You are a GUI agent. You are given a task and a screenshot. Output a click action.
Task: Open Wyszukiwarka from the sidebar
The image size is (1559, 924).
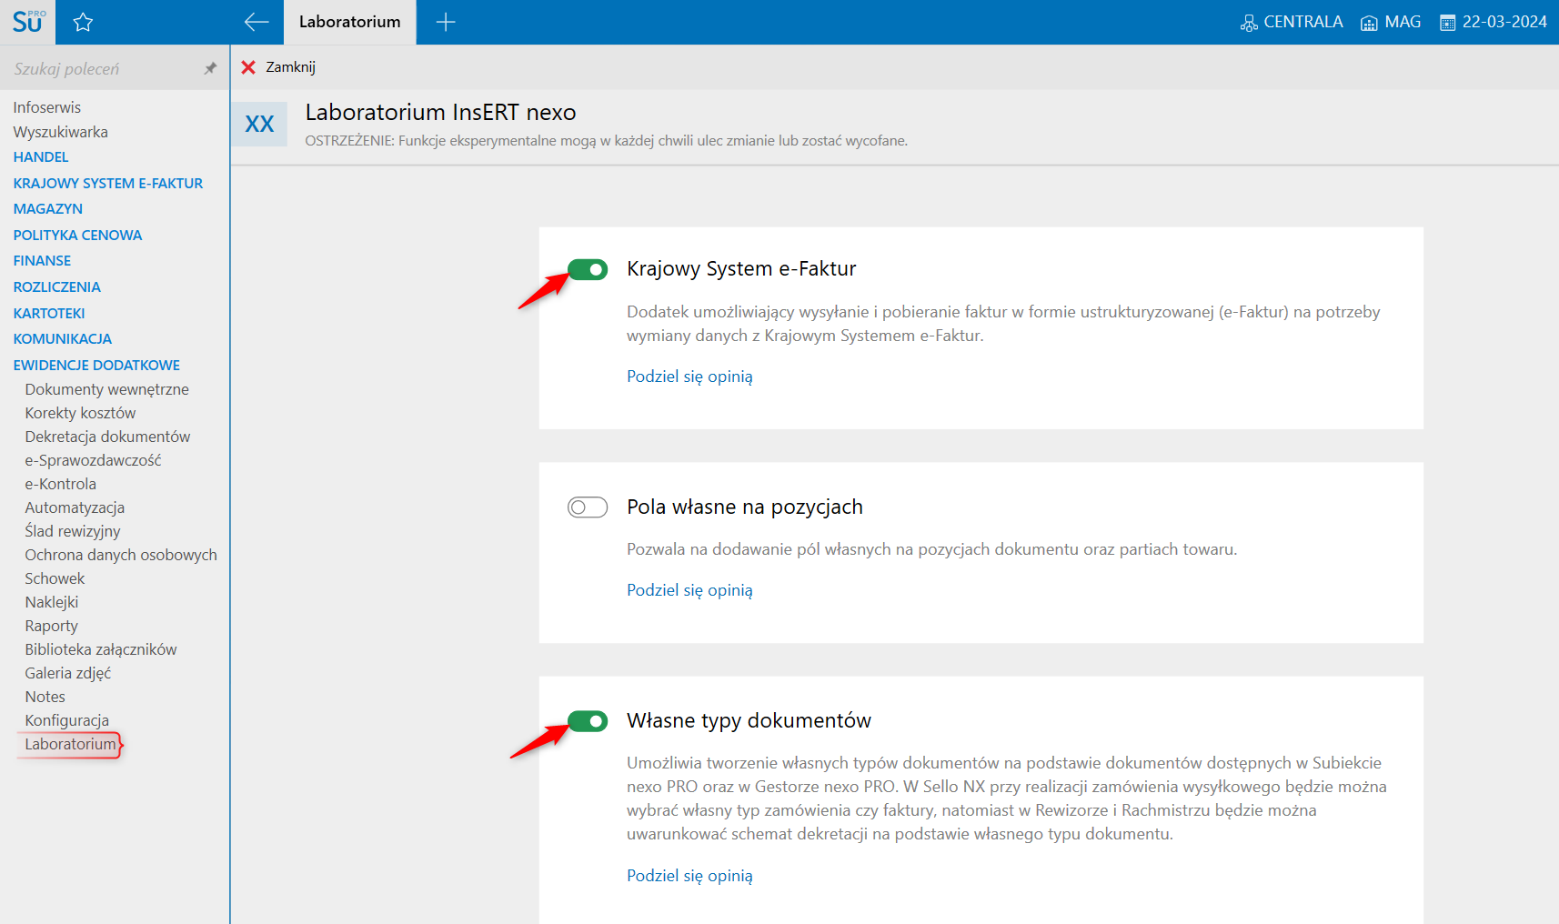[61, 132]
